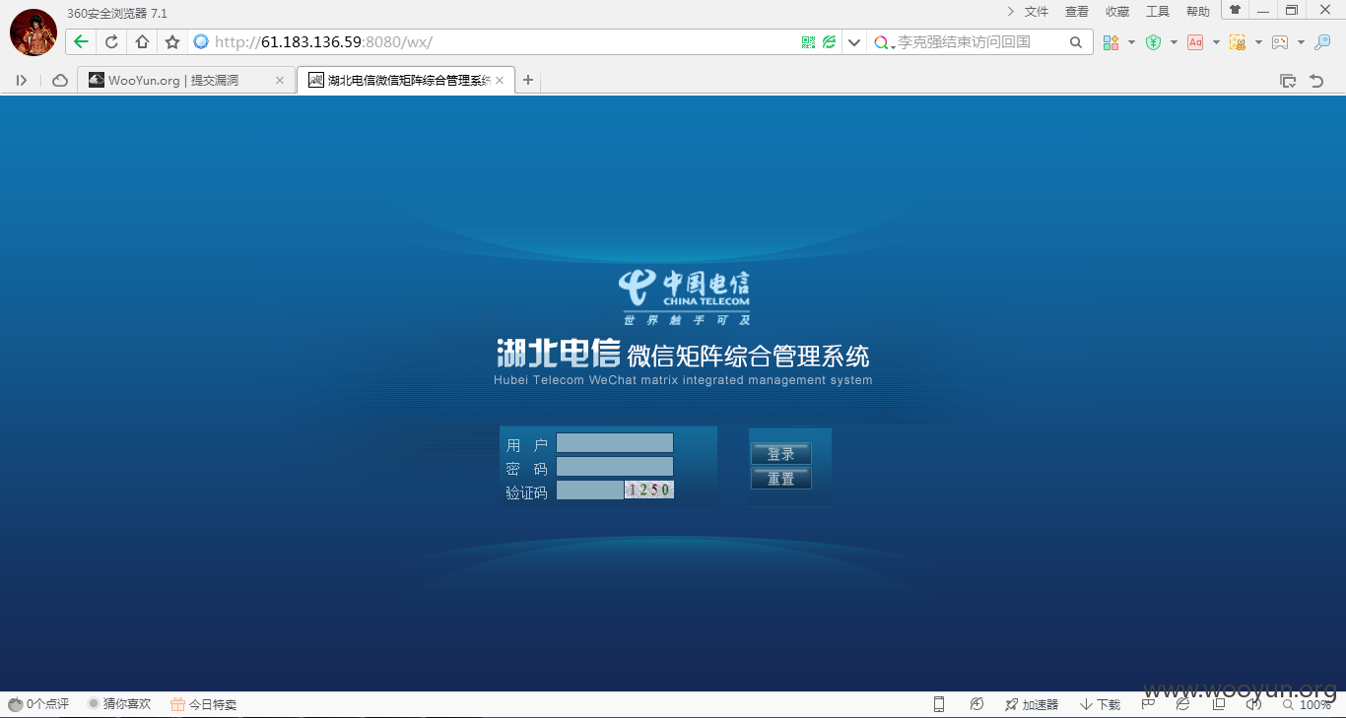This screenshot has width=1346, height=718.
Task: Expand the green shield dropdown arrow
Action: click(1174, 42)
